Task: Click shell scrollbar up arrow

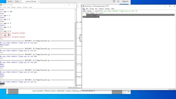Action: [75, 9]
